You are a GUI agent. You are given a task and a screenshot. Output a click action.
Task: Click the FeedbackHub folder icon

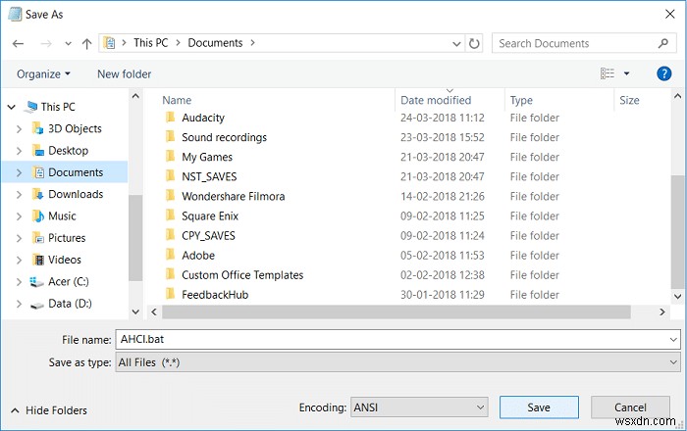[171, 294]
